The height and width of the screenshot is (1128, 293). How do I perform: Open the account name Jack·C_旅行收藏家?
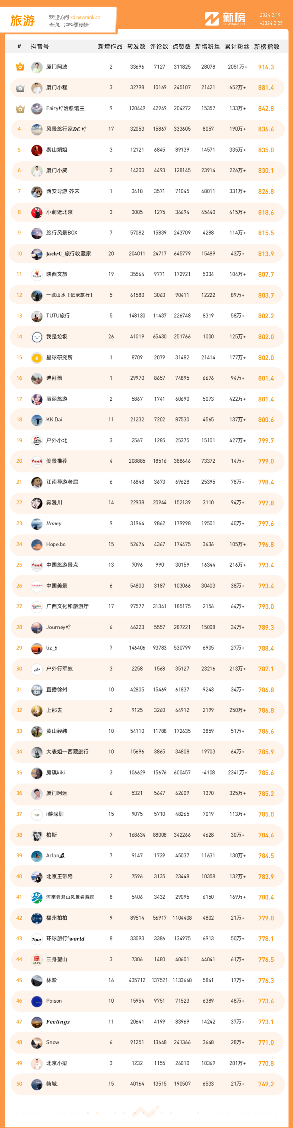(x=69, y=253)
